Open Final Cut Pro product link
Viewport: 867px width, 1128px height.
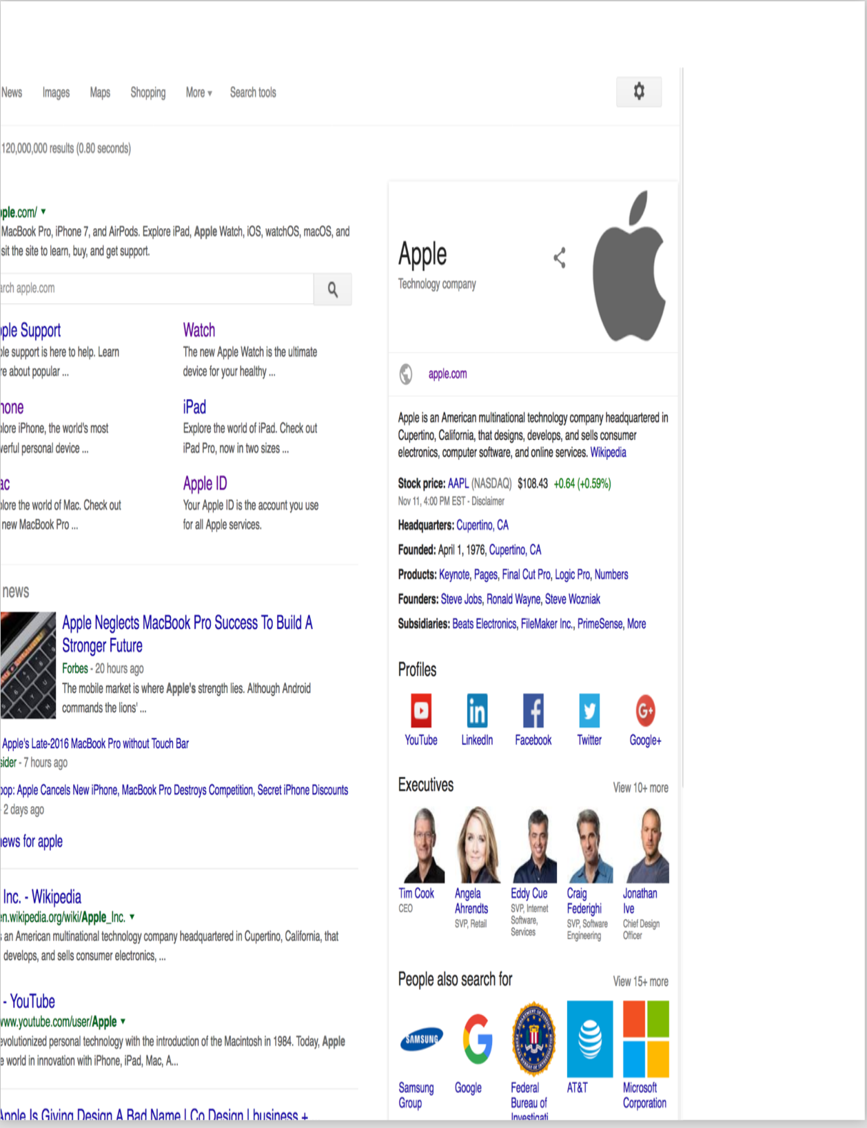(526, 574)
